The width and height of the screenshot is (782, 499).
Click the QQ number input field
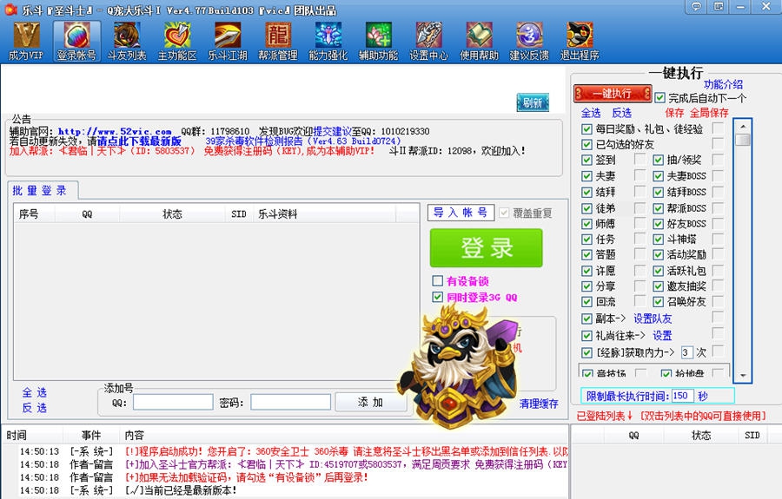tap(173, 402)
